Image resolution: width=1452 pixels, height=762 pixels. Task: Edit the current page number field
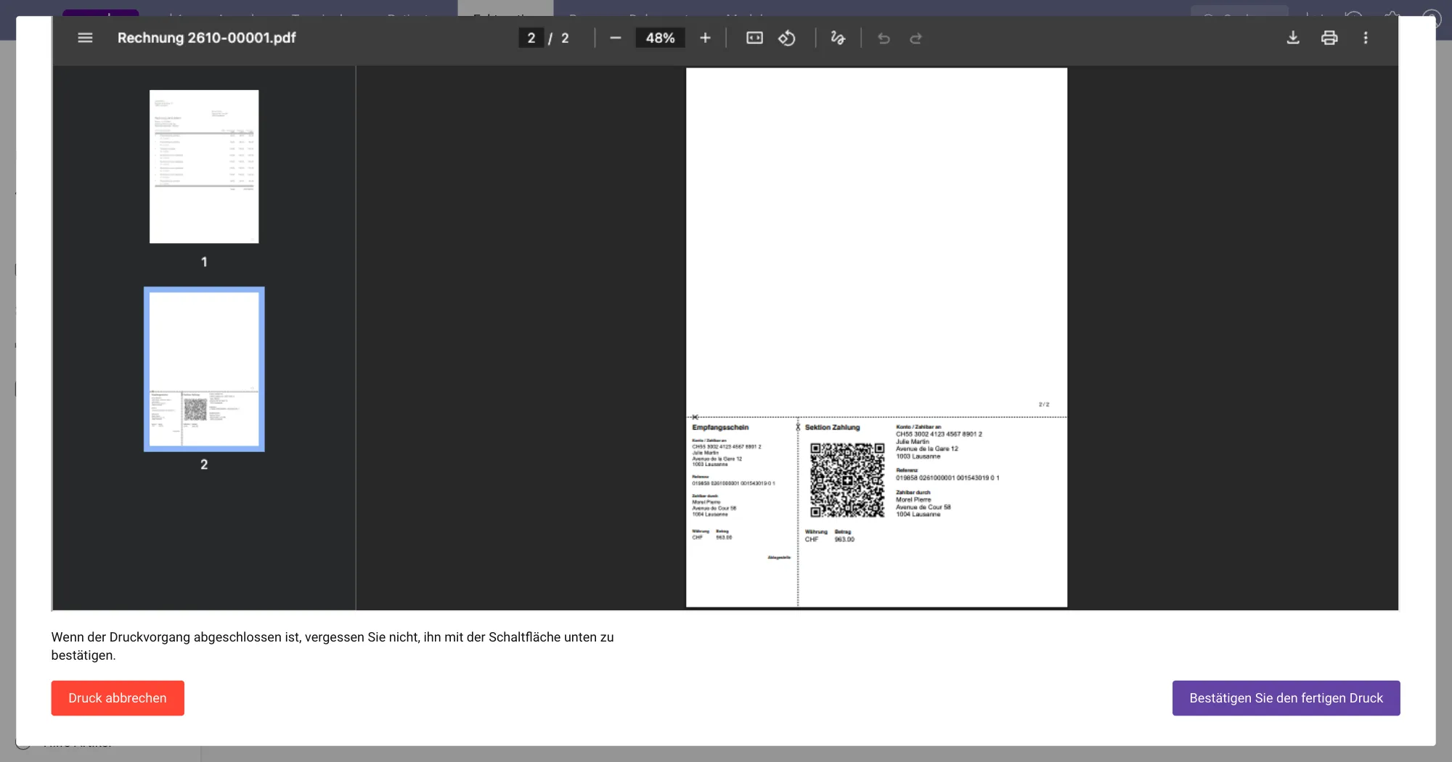click(x=531, y=38)
